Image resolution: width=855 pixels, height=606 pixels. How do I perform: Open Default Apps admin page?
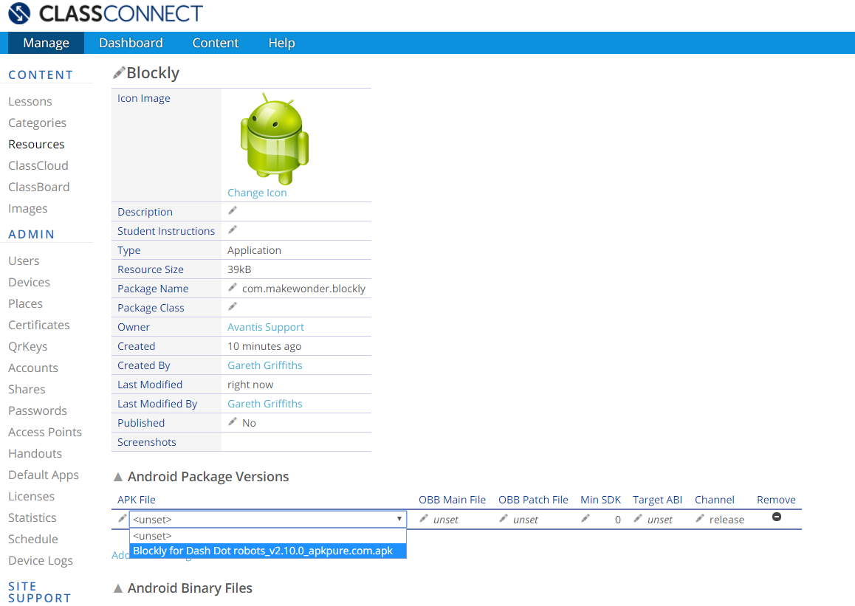44,475
